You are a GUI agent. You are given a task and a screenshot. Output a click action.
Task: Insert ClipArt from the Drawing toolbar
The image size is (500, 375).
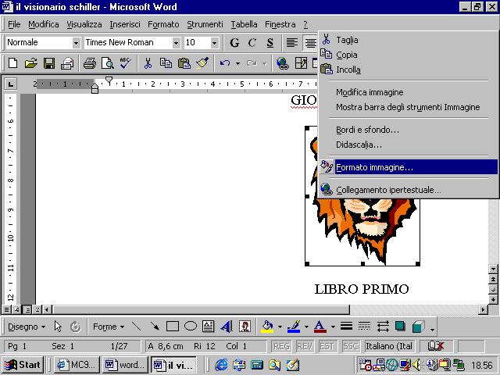pos(245,327)
